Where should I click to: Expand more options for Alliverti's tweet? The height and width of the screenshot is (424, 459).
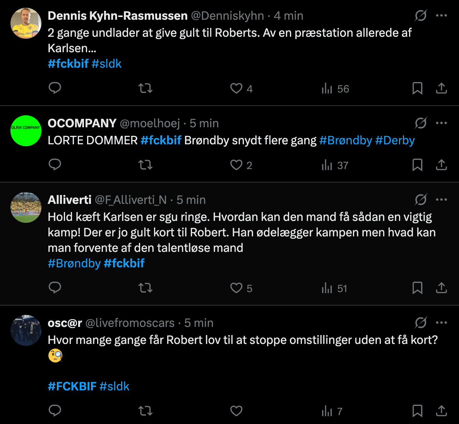[x=442, y=200]
